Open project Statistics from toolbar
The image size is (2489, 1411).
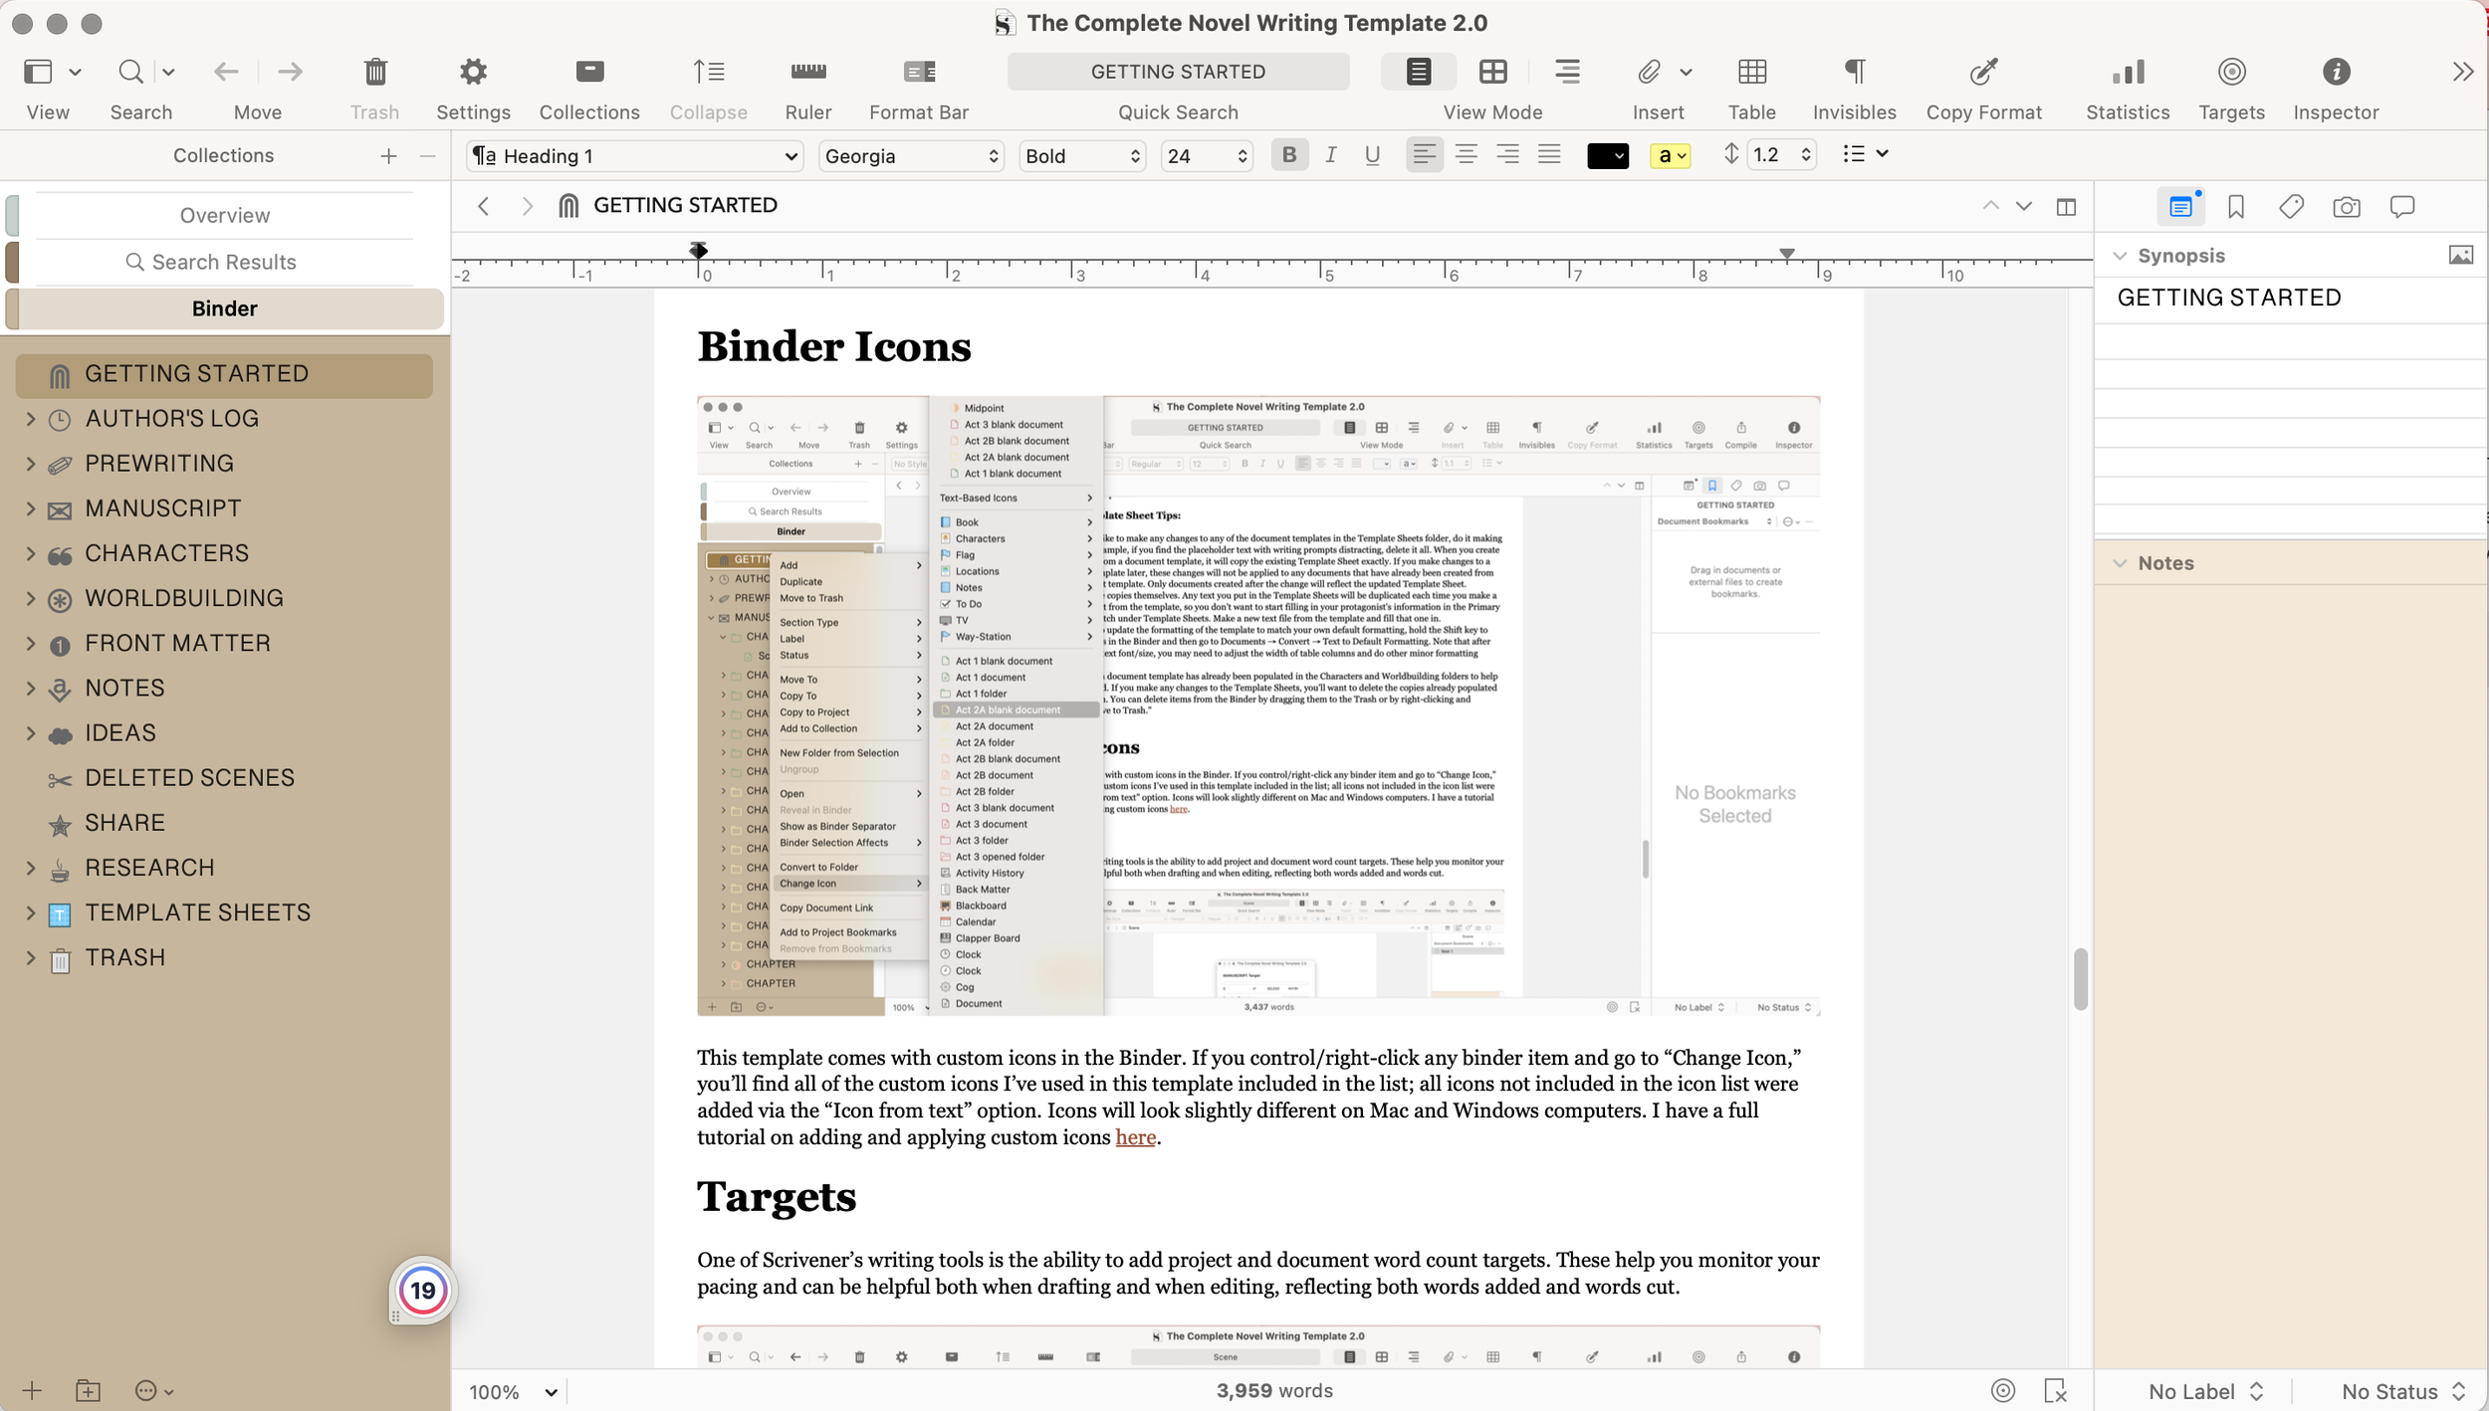pos(2128,72)
